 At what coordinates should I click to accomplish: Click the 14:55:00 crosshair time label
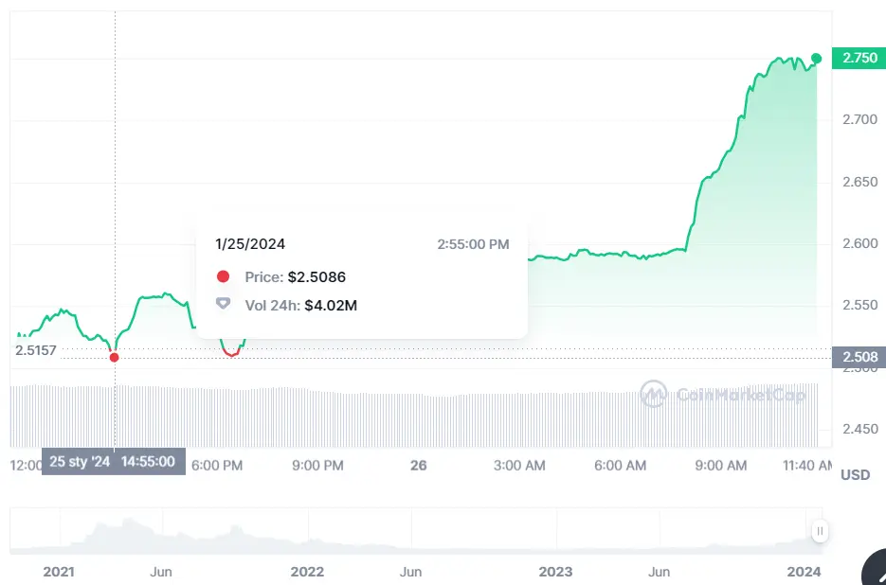pyautogui.click(x=148, y=462)
